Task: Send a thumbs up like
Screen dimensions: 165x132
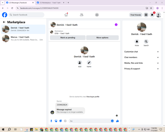Action: coord(117,121)
